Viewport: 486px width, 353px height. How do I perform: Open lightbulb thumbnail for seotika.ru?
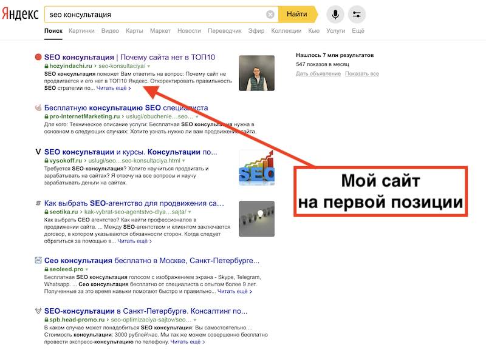[x=256, y=219]
